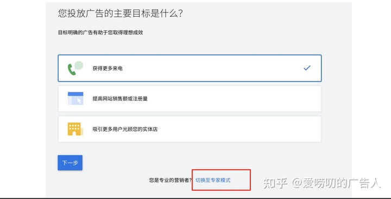391x199 pixels.
Task: Click the 下一步 button
Action: coord(70,163)
